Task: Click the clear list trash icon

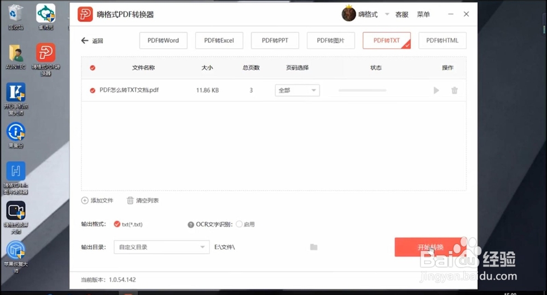Action: (x=130, y=200)
